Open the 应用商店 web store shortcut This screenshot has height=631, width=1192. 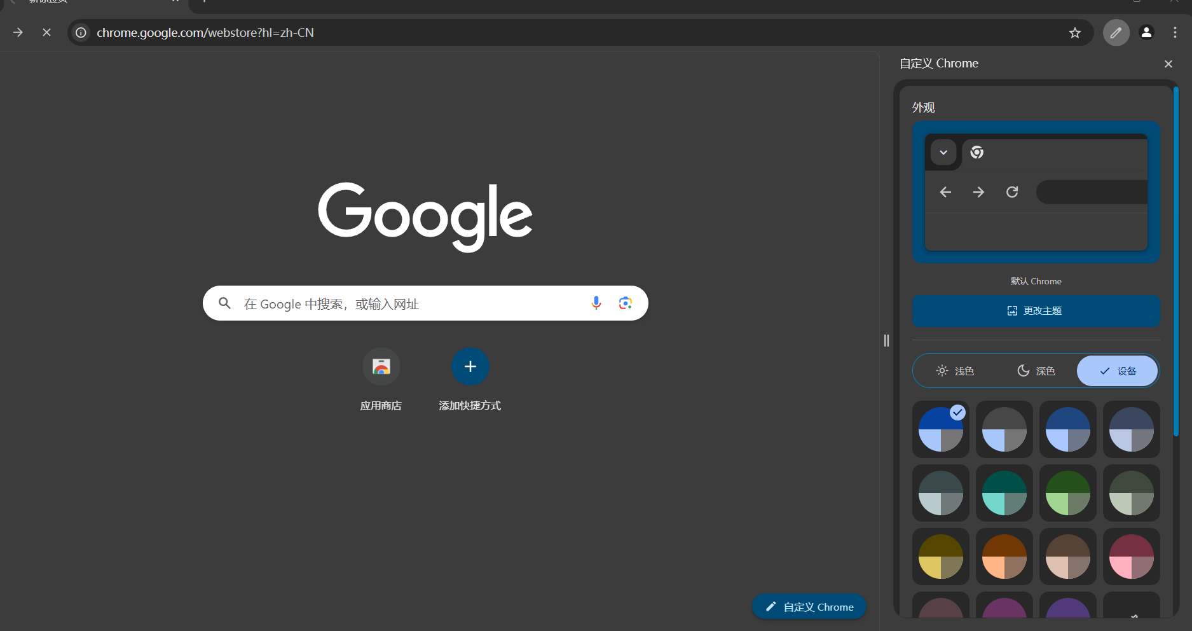[381, 367]
